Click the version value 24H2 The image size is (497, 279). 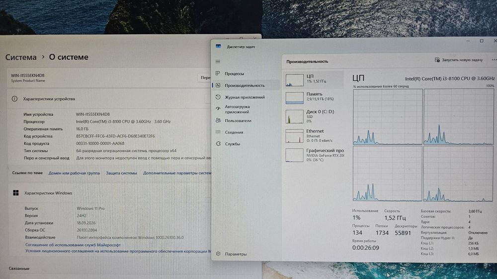click(82, 216)
